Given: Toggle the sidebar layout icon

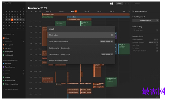Looking at the screenshot, I should (x=10, y=3).
